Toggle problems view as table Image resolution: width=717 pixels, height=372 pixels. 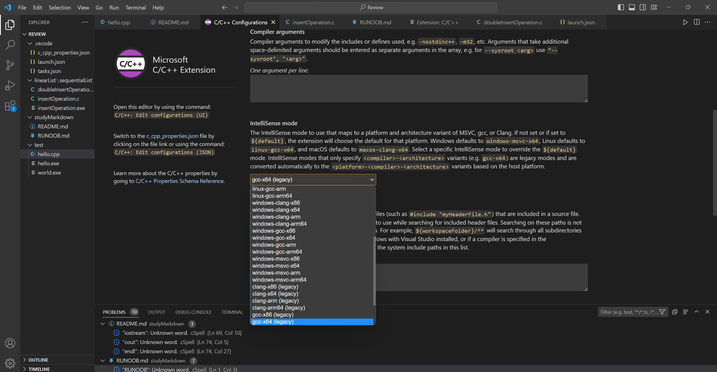[686, 312]
